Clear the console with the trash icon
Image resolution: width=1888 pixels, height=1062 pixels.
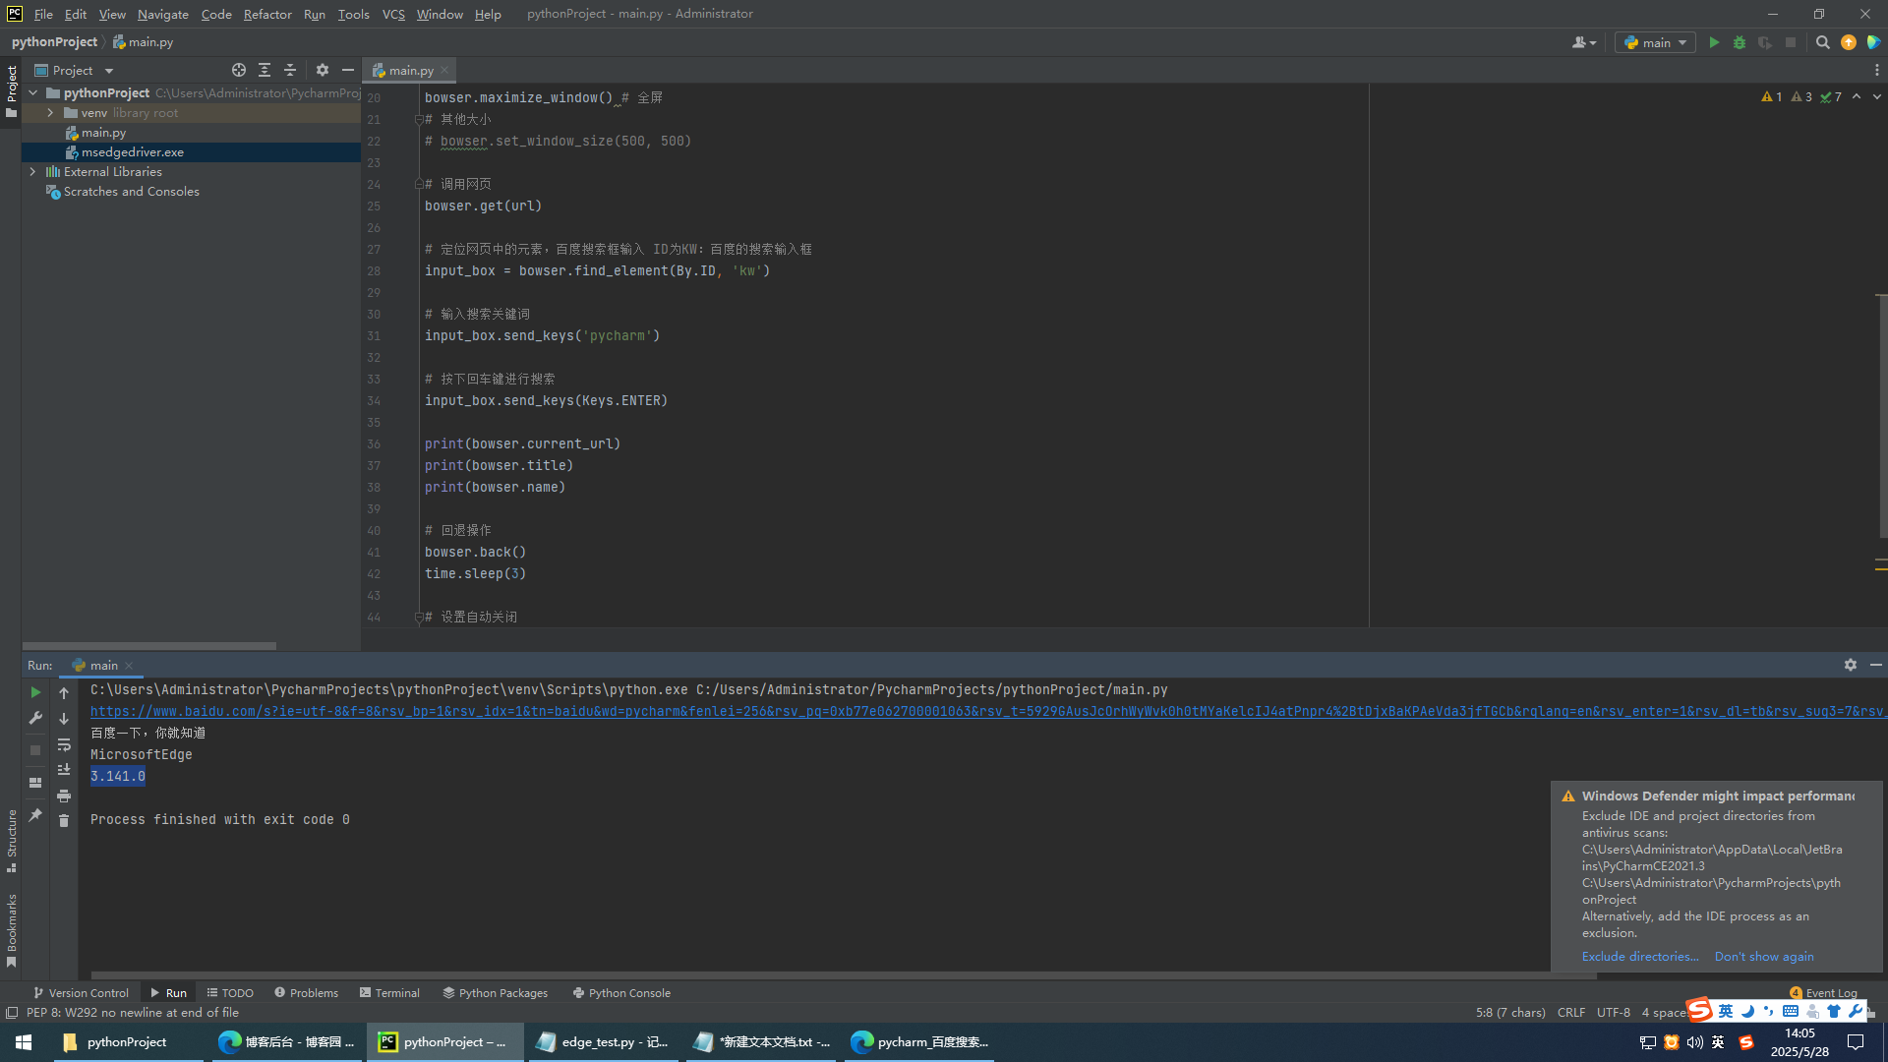[x=64, y=821]
